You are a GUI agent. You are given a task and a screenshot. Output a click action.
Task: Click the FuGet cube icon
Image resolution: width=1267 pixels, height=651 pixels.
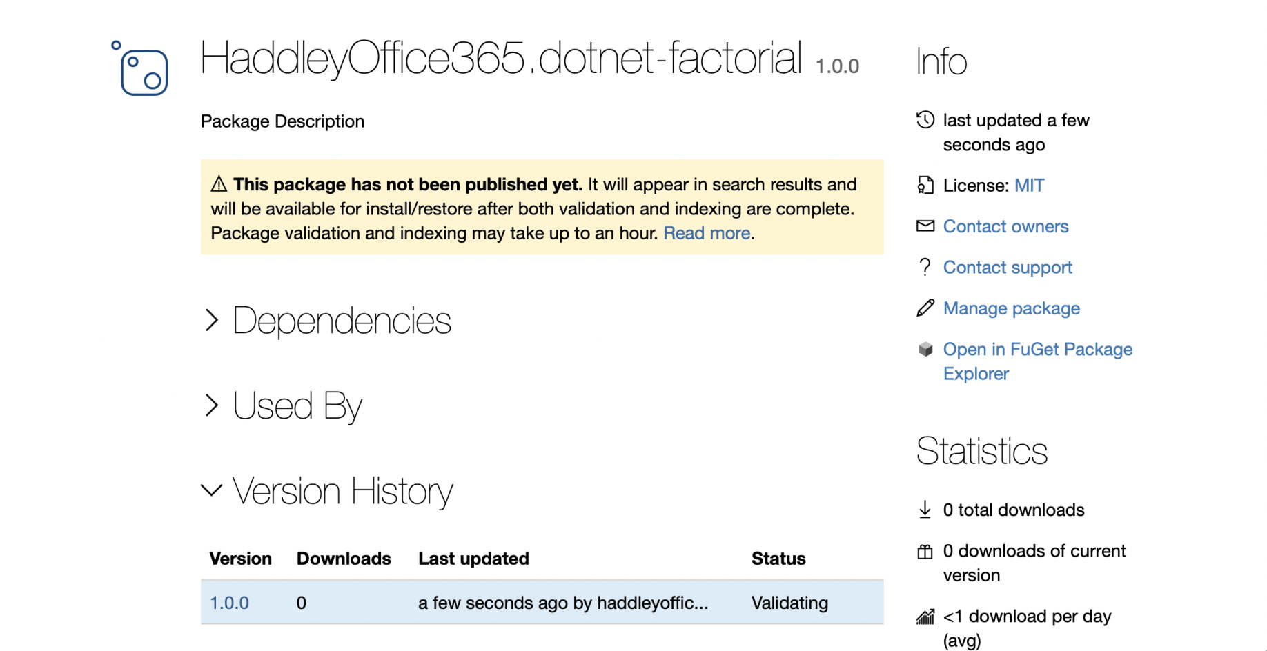coord(925,350)
